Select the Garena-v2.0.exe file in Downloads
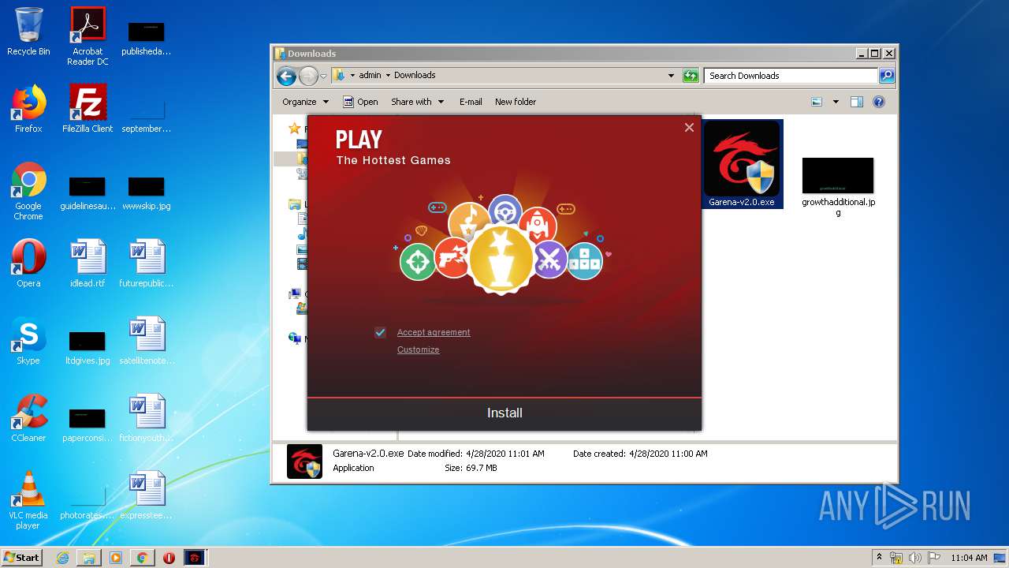Image resolution: width=1009 pixels, height=568 pixels. (x=742, y=164)
